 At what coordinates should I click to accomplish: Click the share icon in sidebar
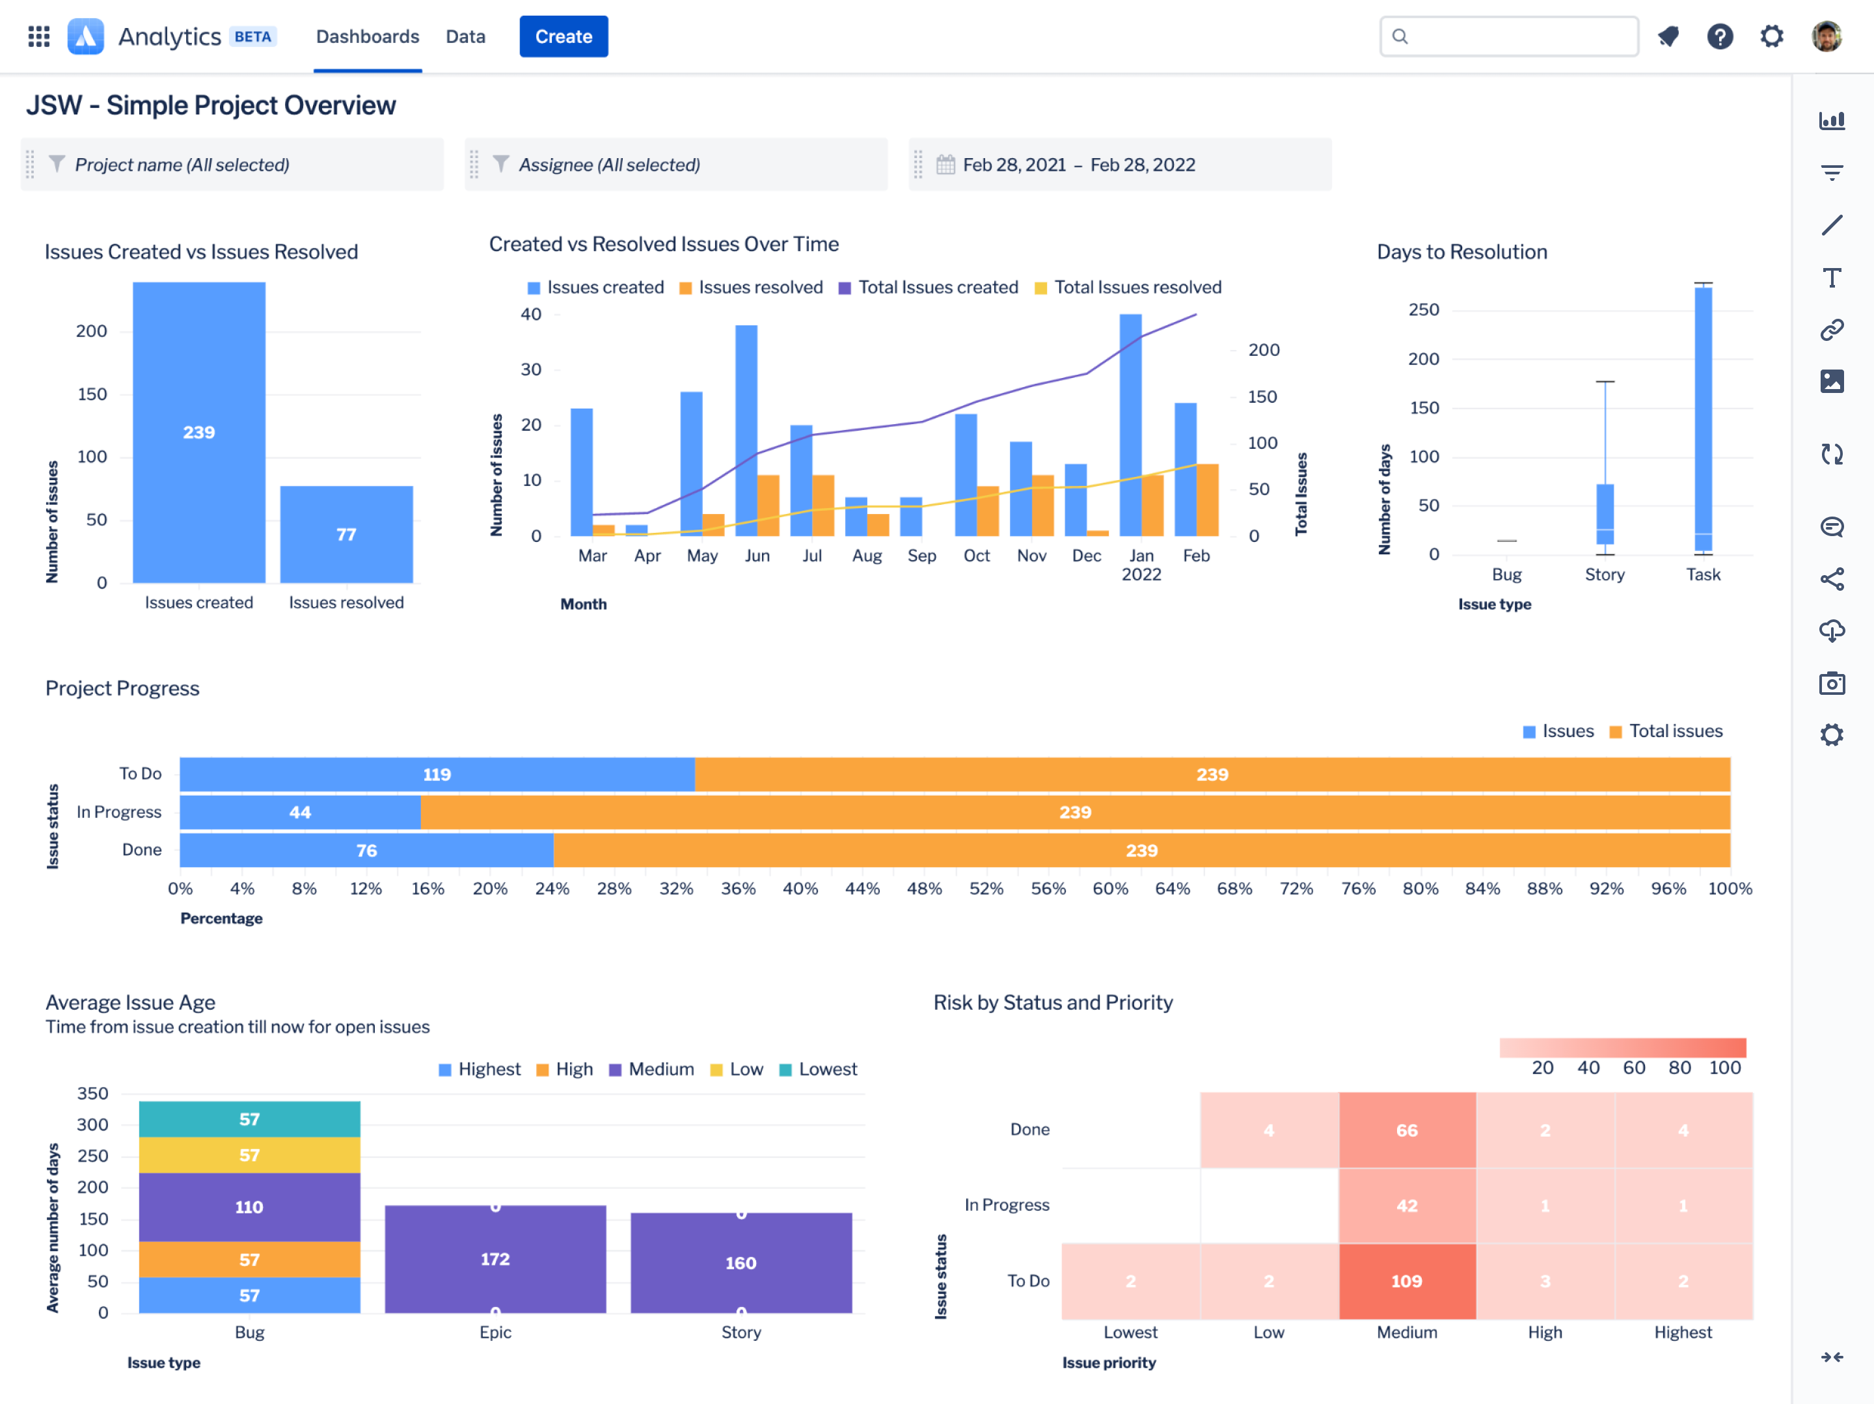(1834, 578)
